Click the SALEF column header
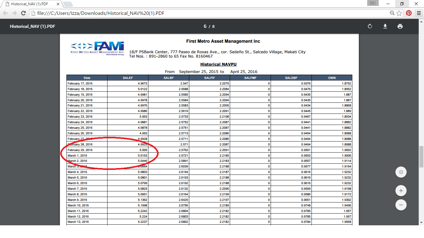Viewport: 424px width, 238px height. pyautogui.click(x=128, y=78)
